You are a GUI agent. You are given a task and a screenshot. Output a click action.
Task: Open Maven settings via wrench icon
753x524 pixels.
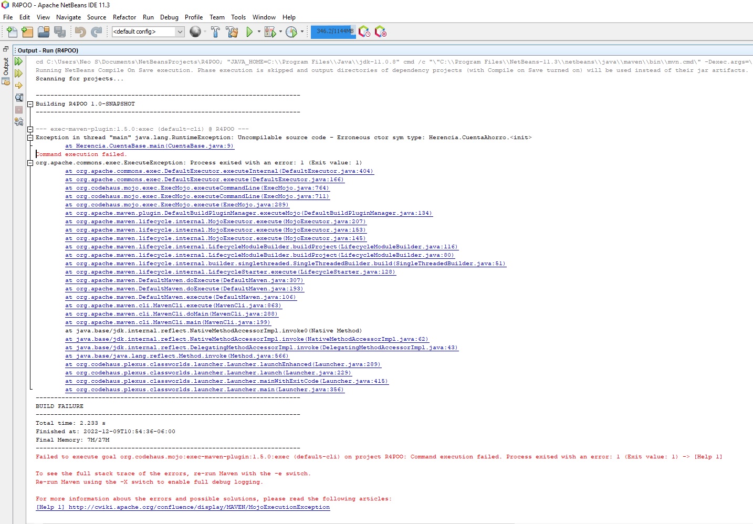pyautogui.click(x=19, y=122)
